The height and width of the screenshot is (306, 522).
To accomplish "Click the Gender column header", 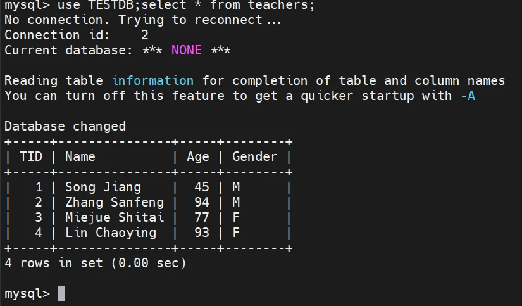I will 254,156.
